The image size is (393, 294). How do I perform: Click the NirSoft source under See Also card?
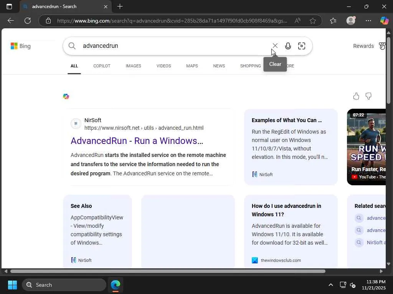[x=81, y=260]
